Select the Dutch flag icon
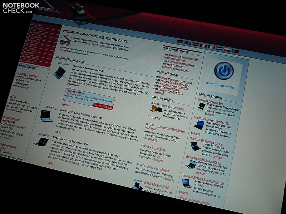The width and height of the screenshot is (286, 214). pos(219,48)
